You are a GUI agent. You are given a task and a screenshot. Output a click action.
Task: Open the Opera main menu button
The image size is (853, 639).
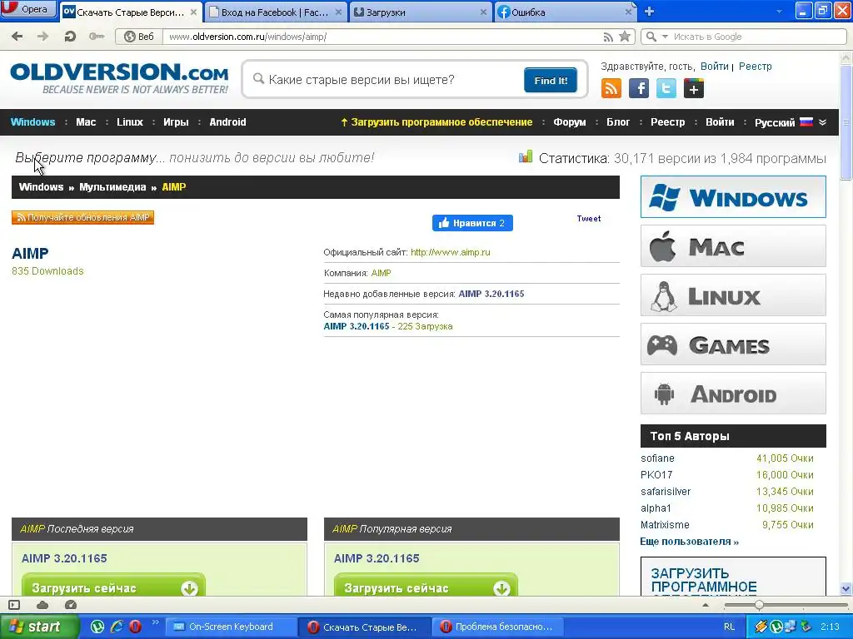point(28,9)
